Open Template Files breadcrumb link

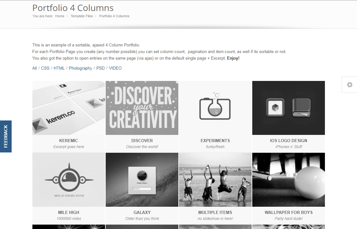[81, 16]
